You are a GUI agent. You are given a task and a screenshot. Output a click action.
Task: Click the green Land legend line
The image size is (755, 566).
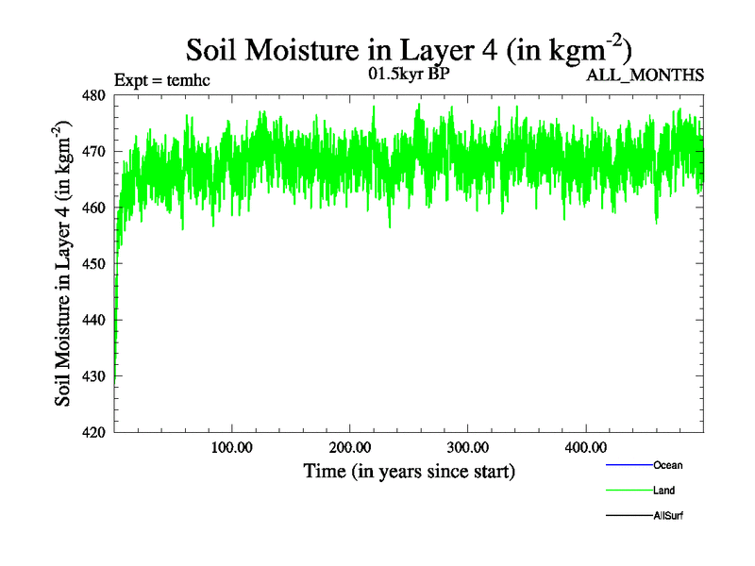click(629, 491)
